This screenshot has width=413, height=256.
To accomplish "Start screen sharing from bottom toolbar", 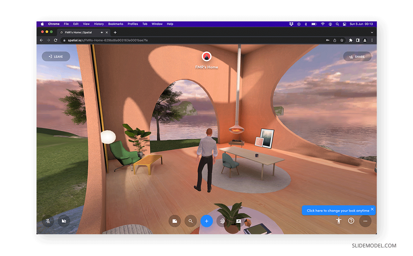I will (238, 221).
